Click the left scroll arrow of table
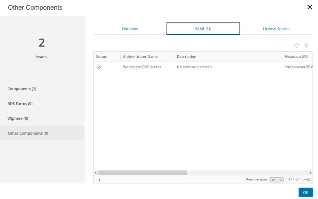318x199 pixels. [x=96, y=173]
